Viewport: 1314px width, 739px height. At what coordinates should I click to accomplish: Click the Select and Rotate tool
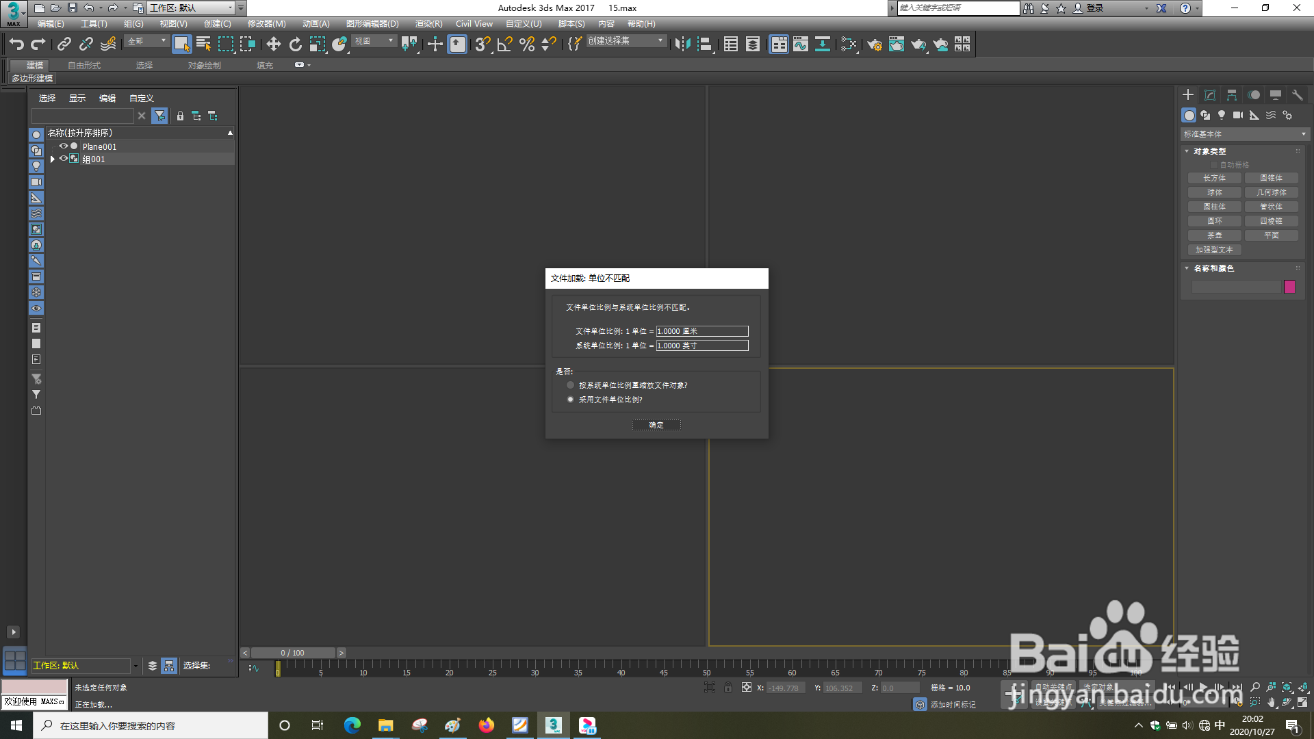point(295,44)
